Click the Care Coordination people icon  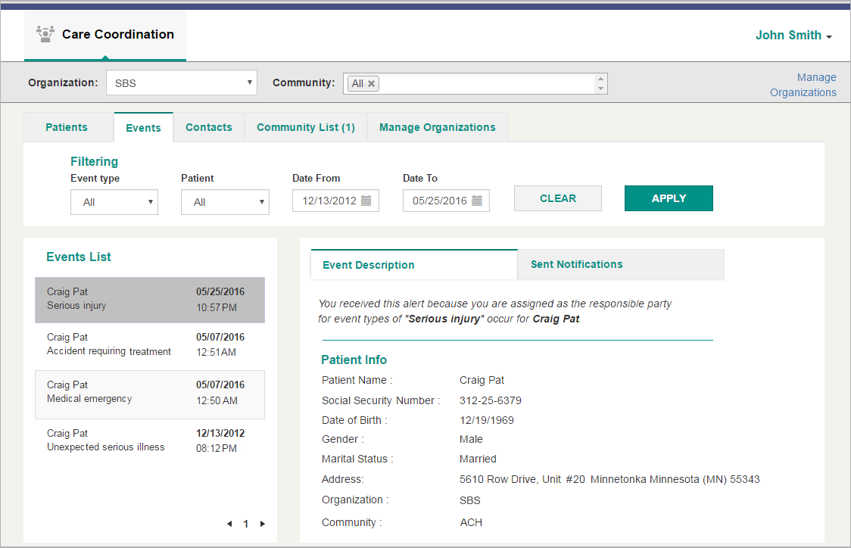[x=45, y=33]
